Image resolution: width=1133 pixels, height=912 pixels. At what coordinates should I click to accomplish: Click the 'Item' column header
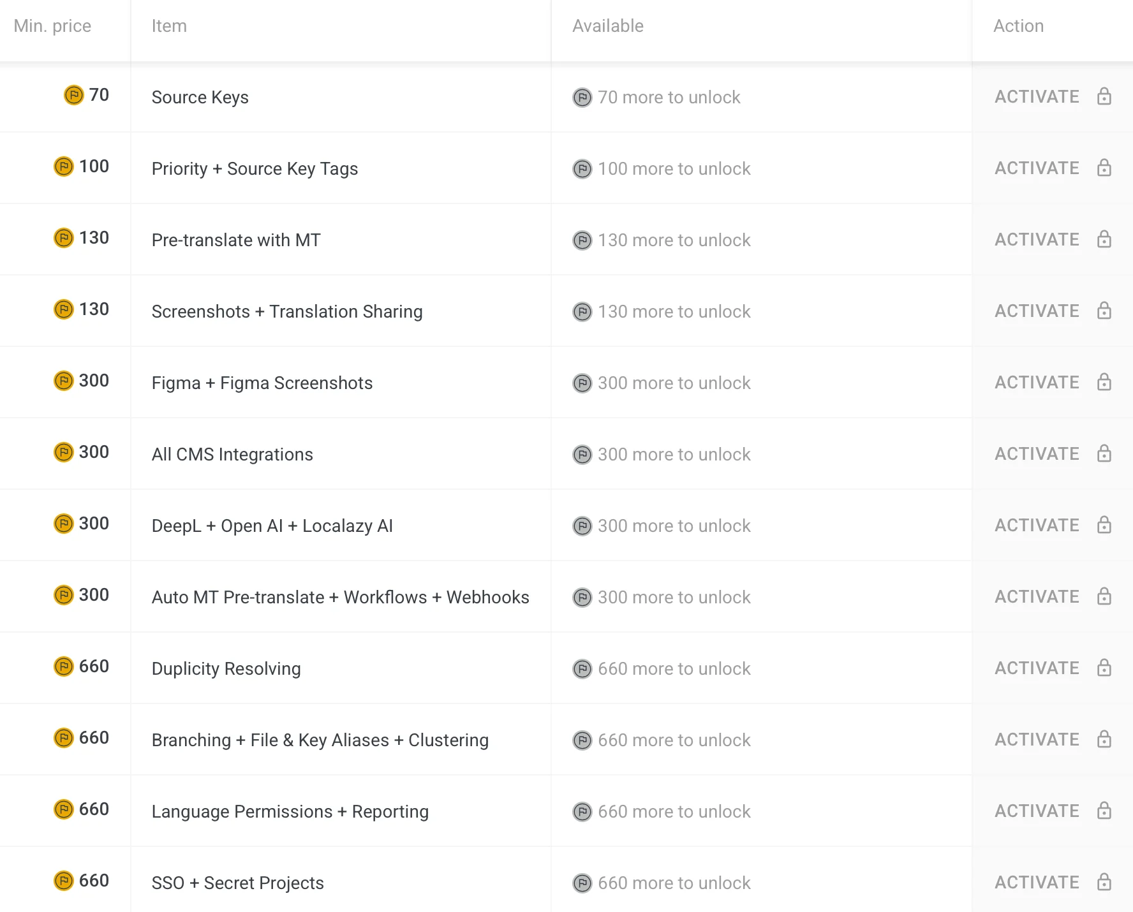pyautogui.click(x=169, y=26)
